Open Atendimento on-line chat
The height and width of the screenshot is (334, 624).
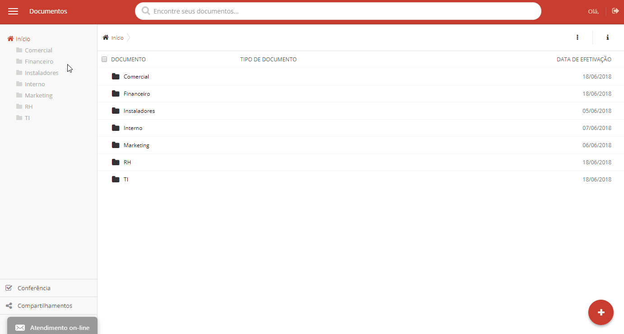(52, 325)
